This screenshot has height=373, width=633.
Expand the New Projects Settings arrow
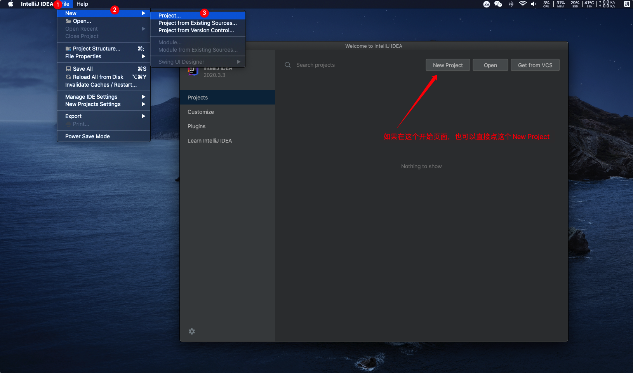[x=144, y=104]
